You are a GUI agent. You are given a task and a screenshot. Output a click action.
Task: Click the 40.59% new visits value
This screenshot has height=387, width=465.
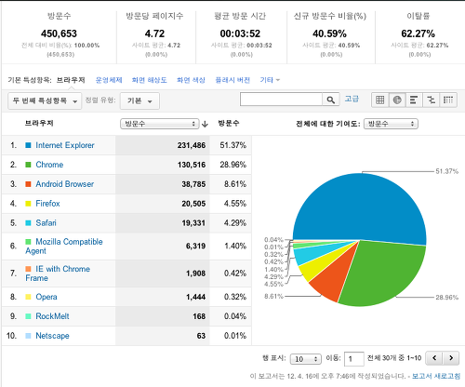click(329, 33)
